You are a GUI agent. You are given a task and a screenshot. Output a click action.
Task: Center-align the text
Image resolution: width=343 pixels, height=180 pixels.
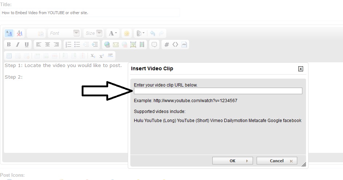point(48,45)
